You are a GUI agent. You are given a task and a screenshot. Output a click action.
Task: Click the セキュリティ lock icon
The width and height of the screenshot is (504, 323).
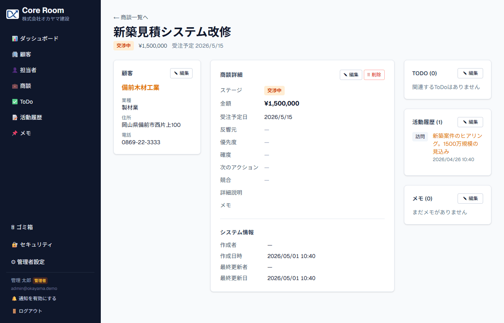[15, 245]
